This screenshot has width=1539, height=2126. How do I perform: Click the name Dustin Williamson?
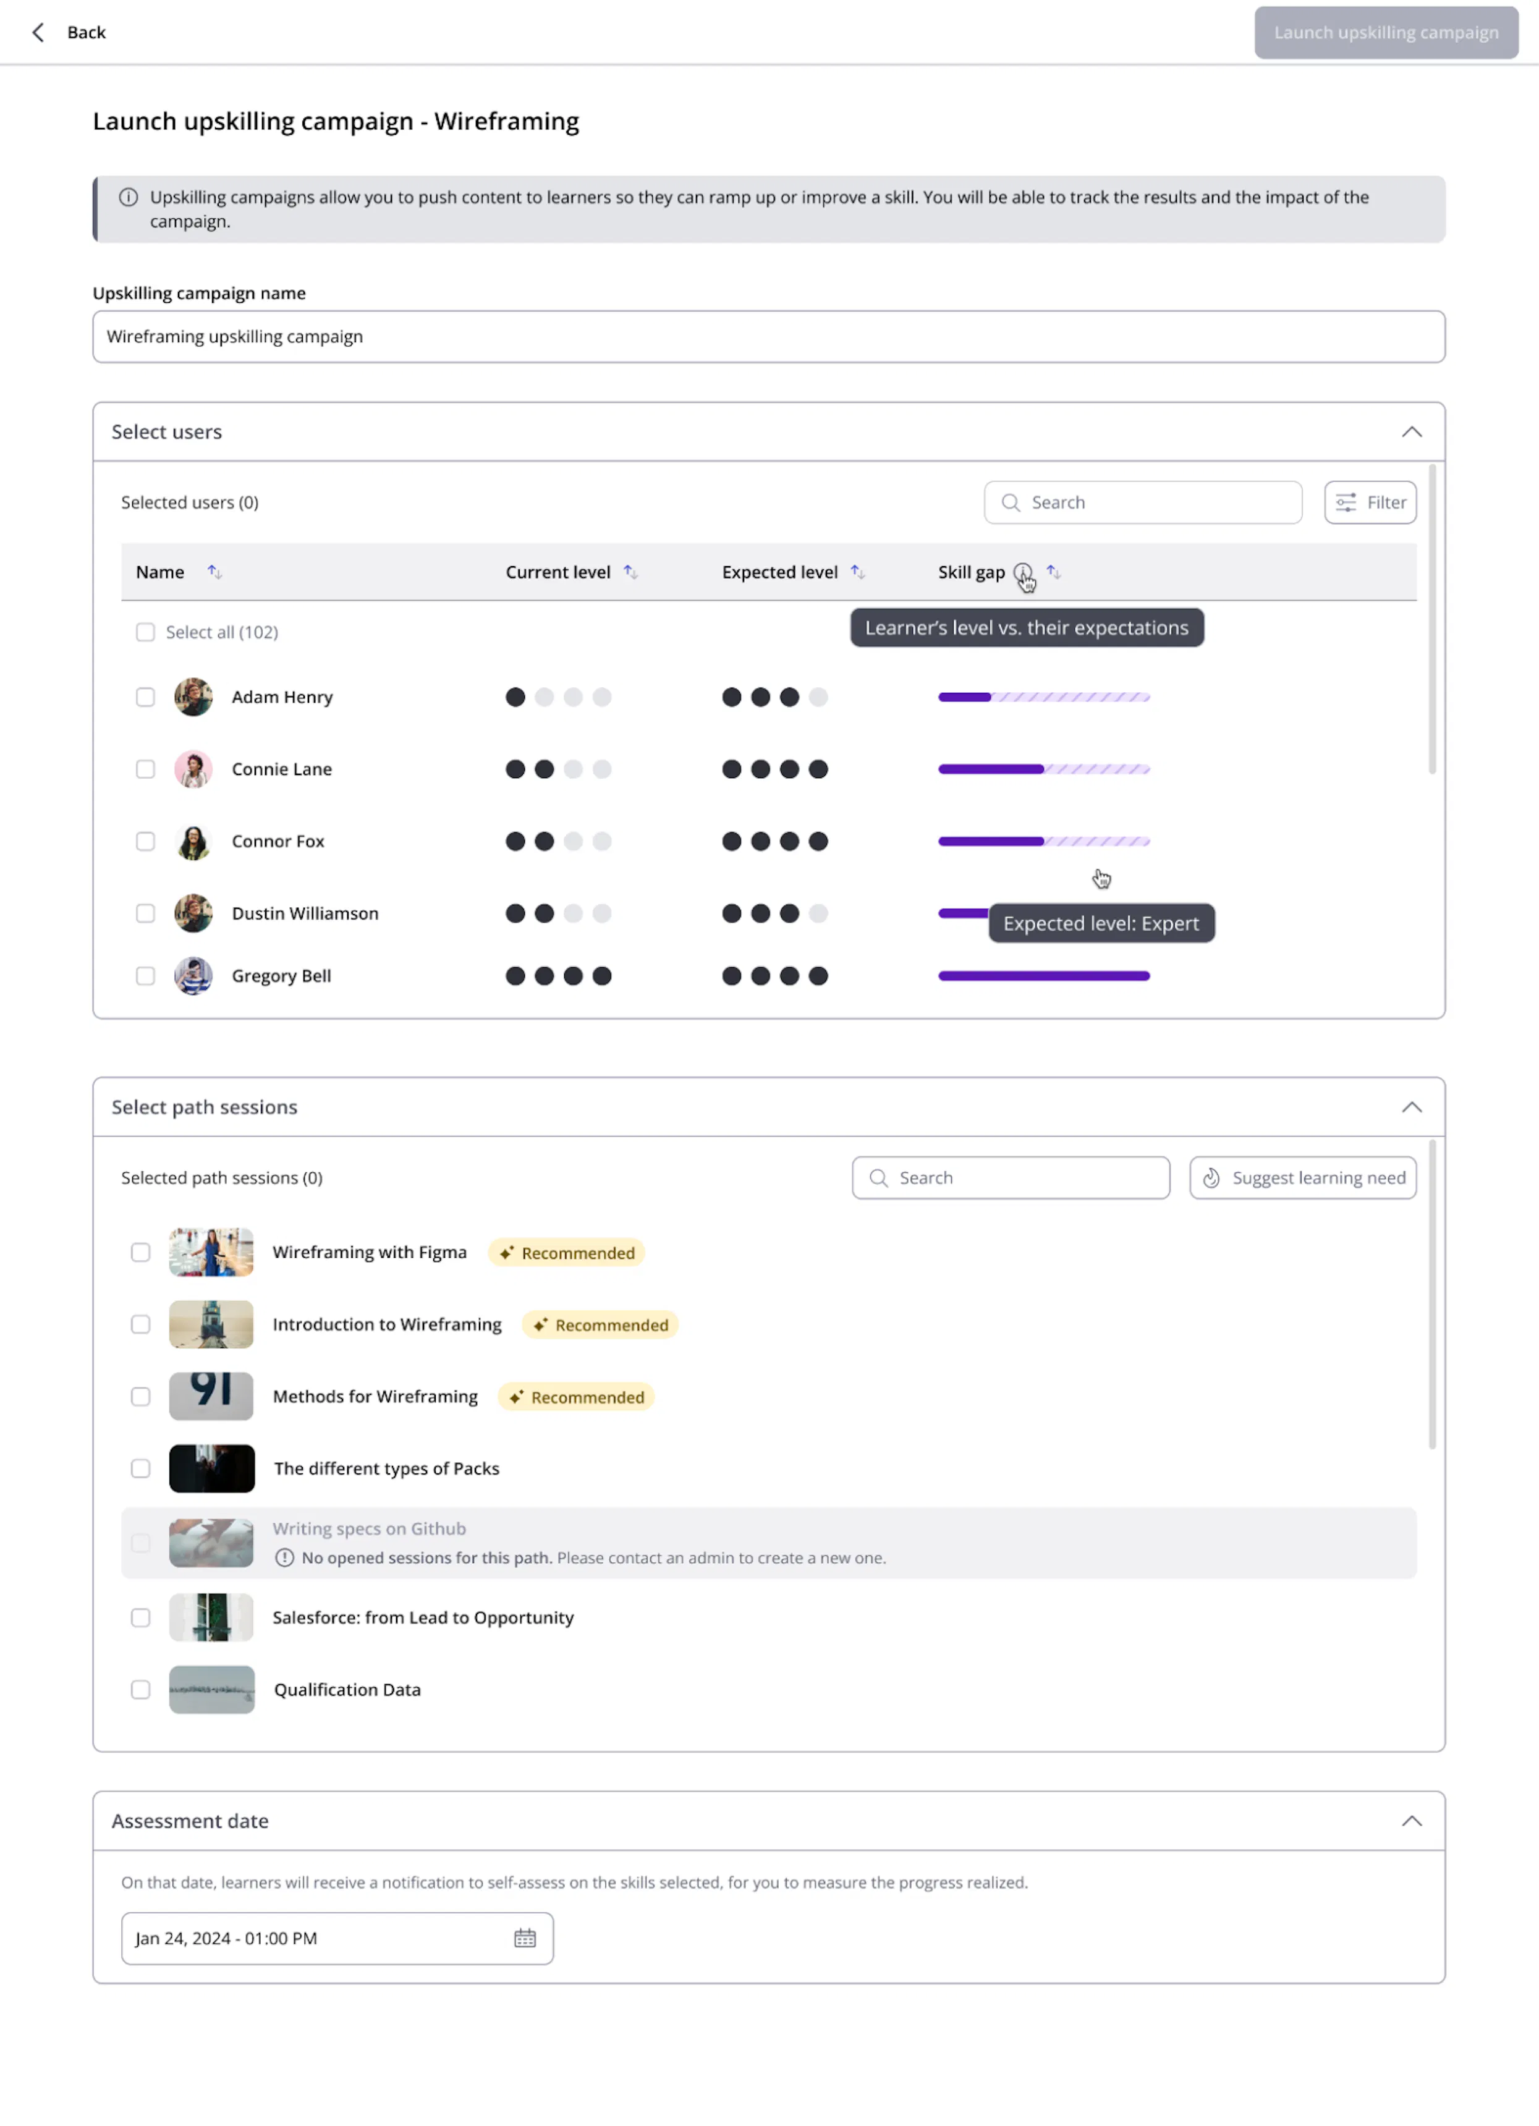click(x=305, y=913)
